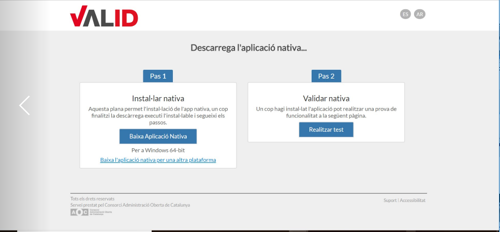Click the 'Validar nativa' card title
Viewport: 500px width, 232px height.
326,98
